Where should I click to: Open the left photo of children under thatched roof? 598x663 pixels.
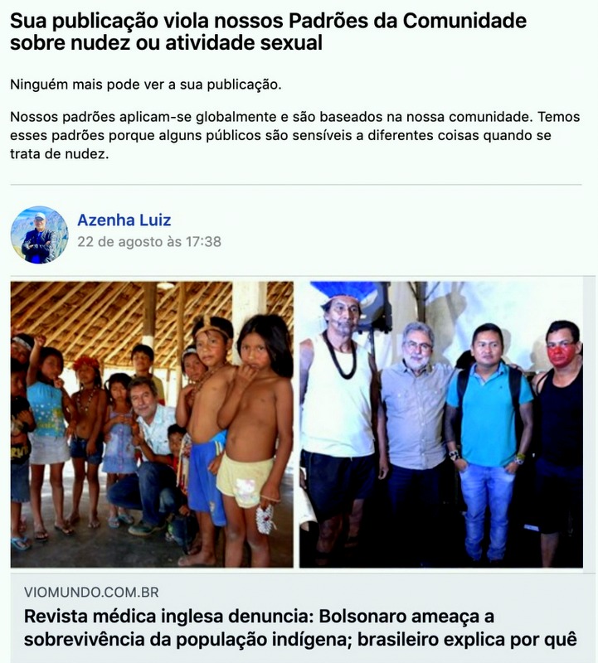pos(152,424)
